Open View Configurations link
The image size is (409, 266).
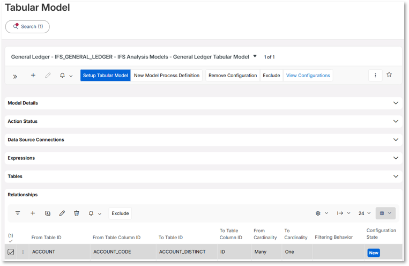[308, 76]
